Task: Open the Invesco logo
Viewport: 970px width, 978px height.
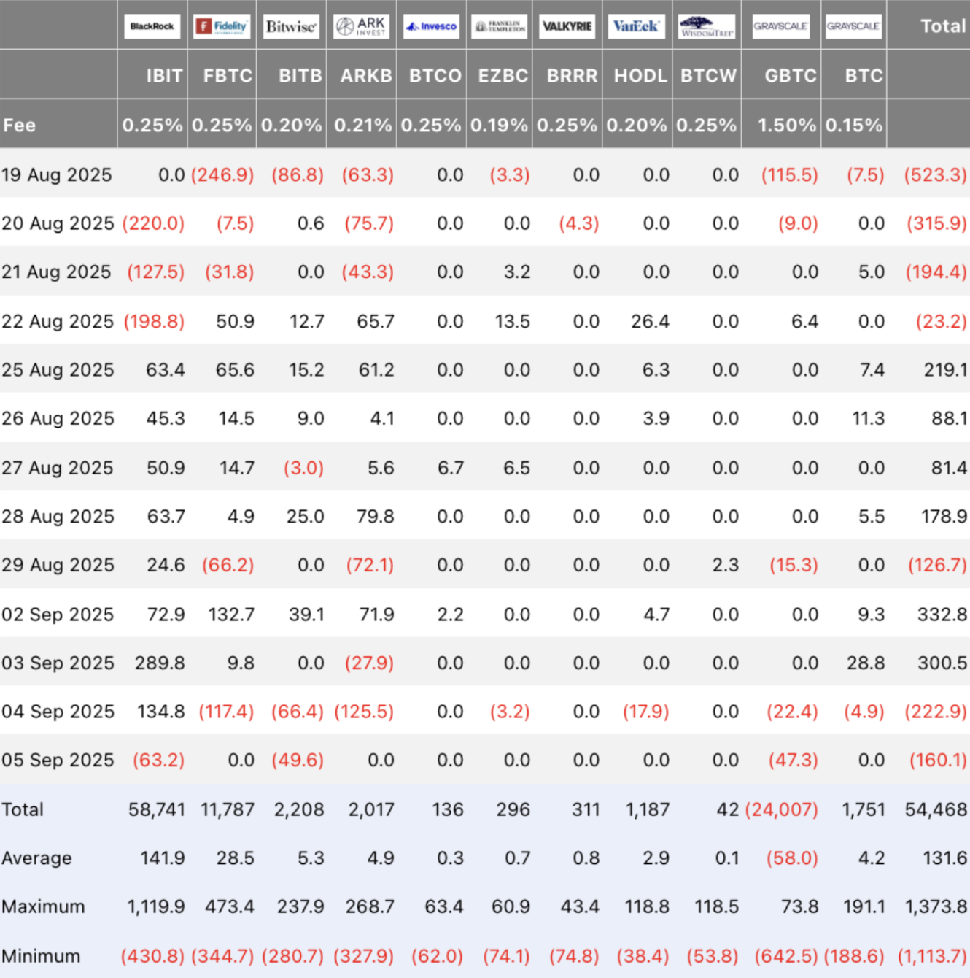Action: 431,26
